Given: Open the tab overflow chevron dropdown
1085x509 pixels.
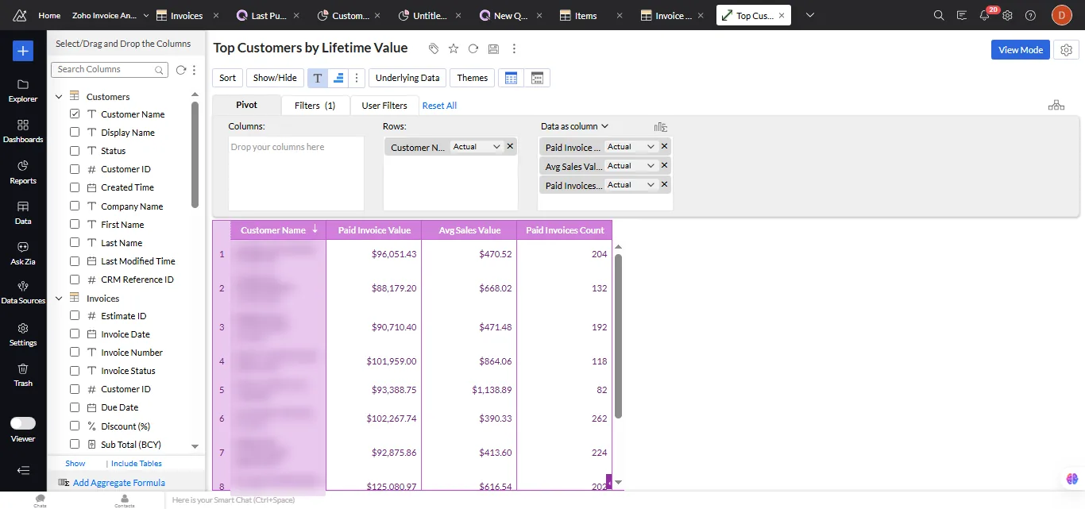Looking at the screenshot, I should (810, 15).
